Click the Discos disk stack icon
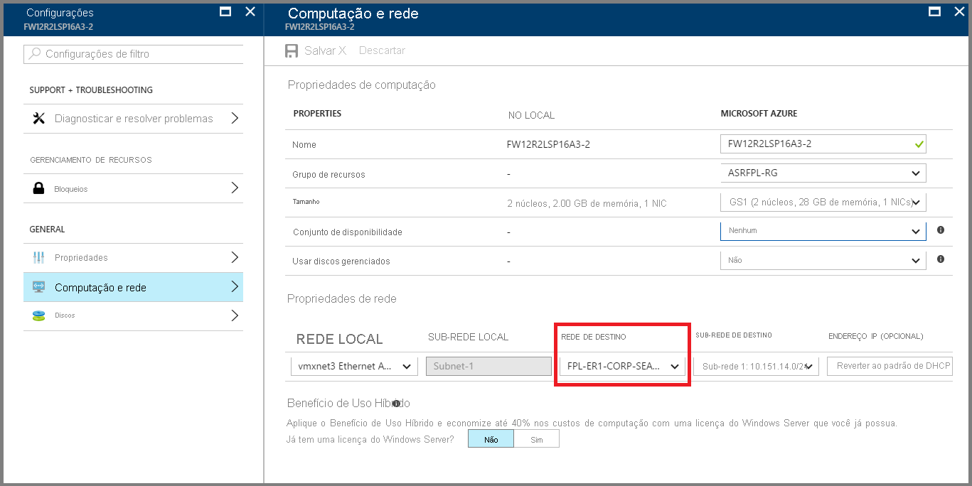The height and width of the screenshot is (486, 972). coord(39,315)
